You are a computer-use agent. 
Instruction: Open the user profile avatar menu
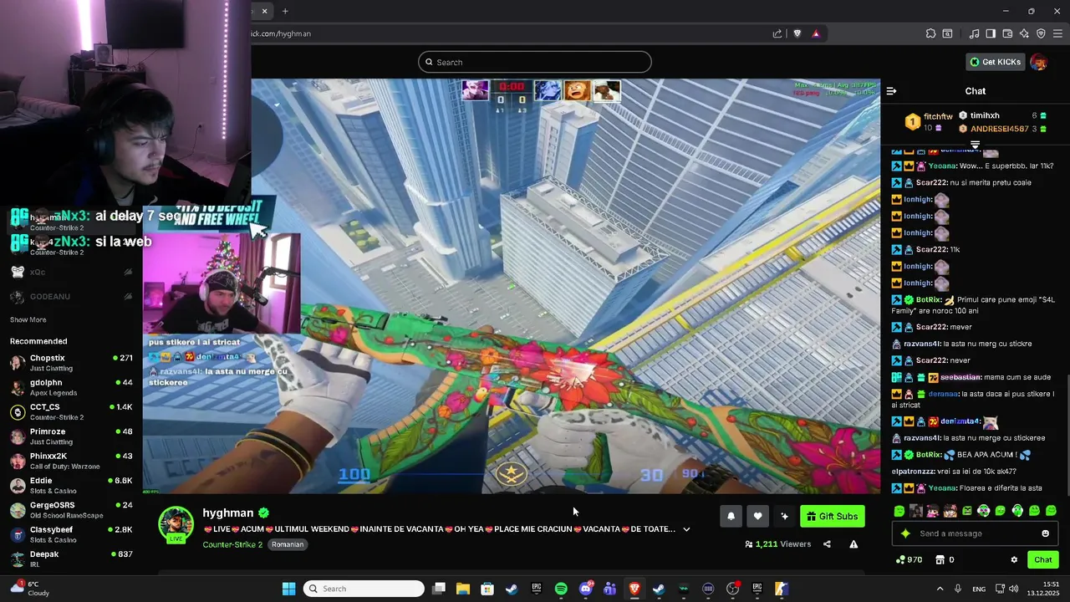(x=1038, y=62)
